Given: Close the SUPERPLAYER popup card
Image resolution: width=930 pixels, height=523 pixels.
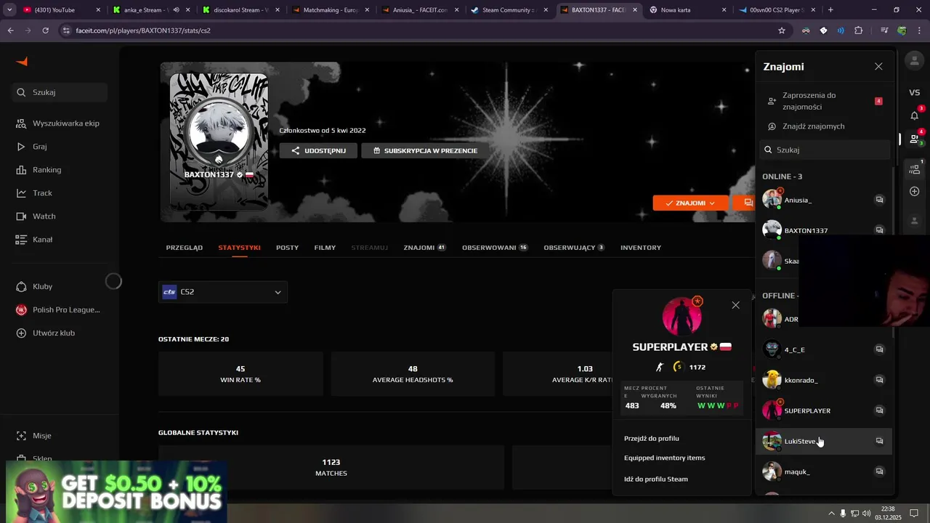Looking at the screenshot, I should point(735,305).
